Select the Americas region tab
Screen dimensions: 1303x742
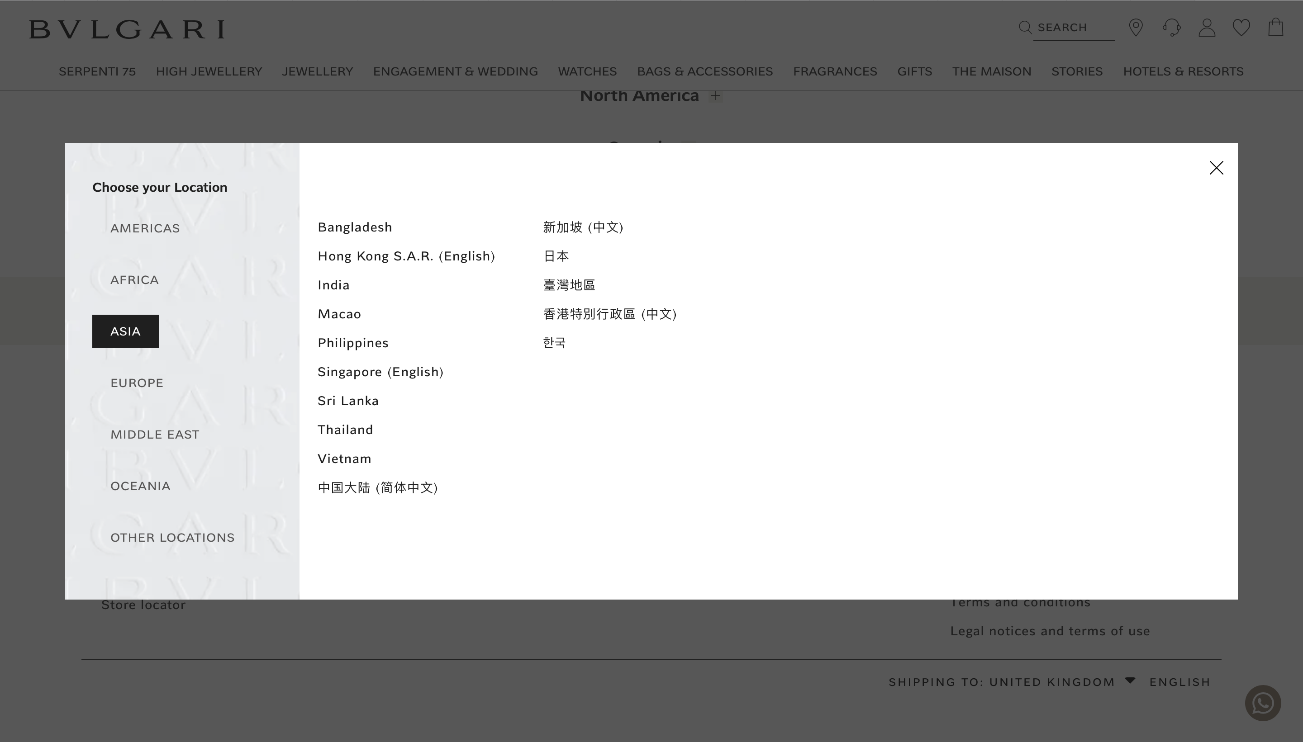pos(145,228)
